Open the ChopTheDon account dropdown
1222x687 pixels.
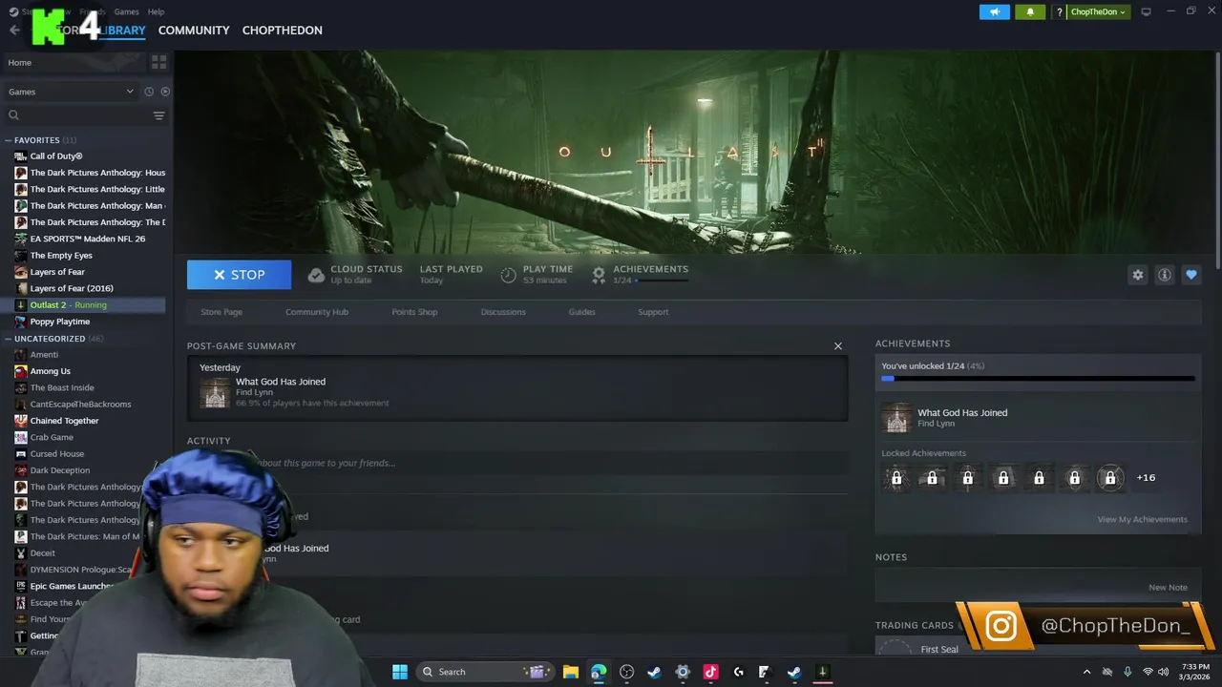[1098, 11]
